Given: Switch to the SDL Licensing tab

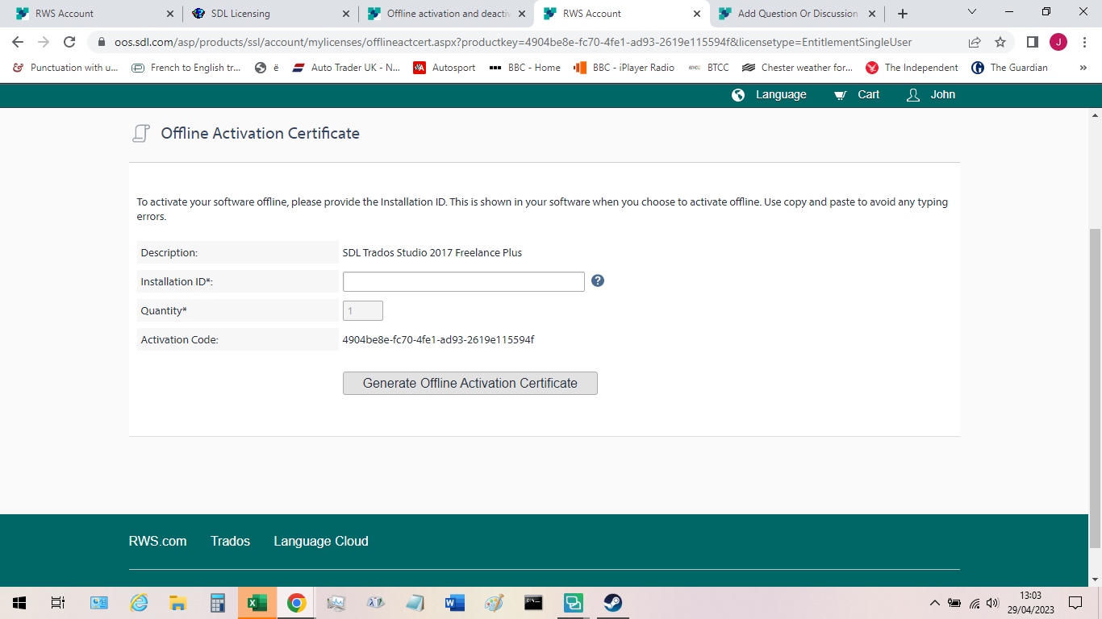Looking at the screenshot, I should pyautogui.click(x=242, y=13).
